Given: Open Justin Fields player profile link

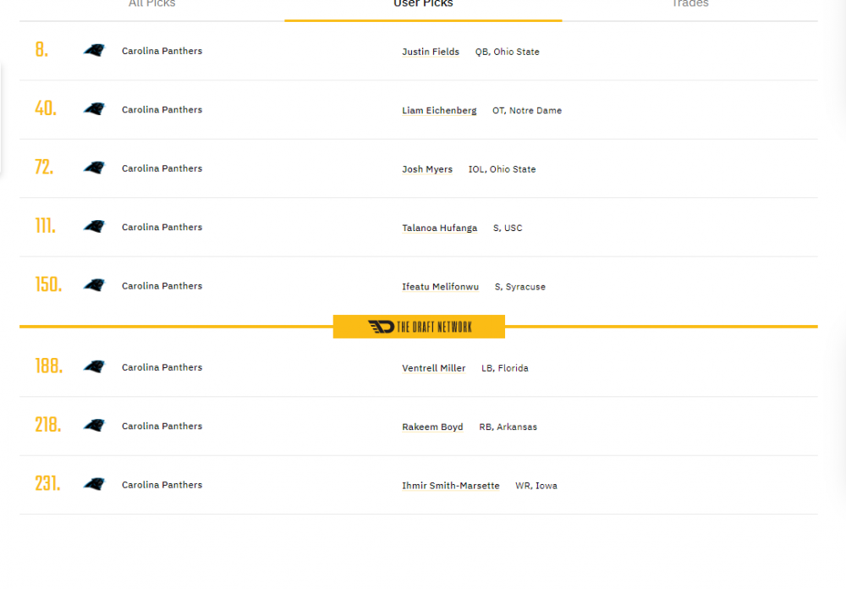Looking at the screenshot, I should pyautogui.click(x=431, y=52).
